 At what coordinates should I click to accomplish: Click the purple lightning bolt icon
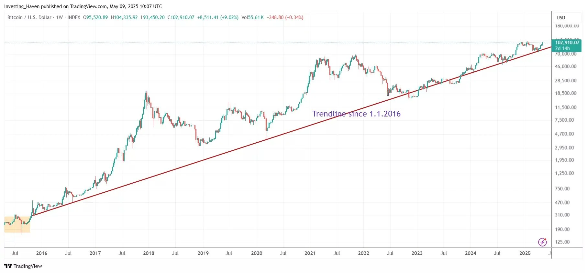click(x=542, y=242)
